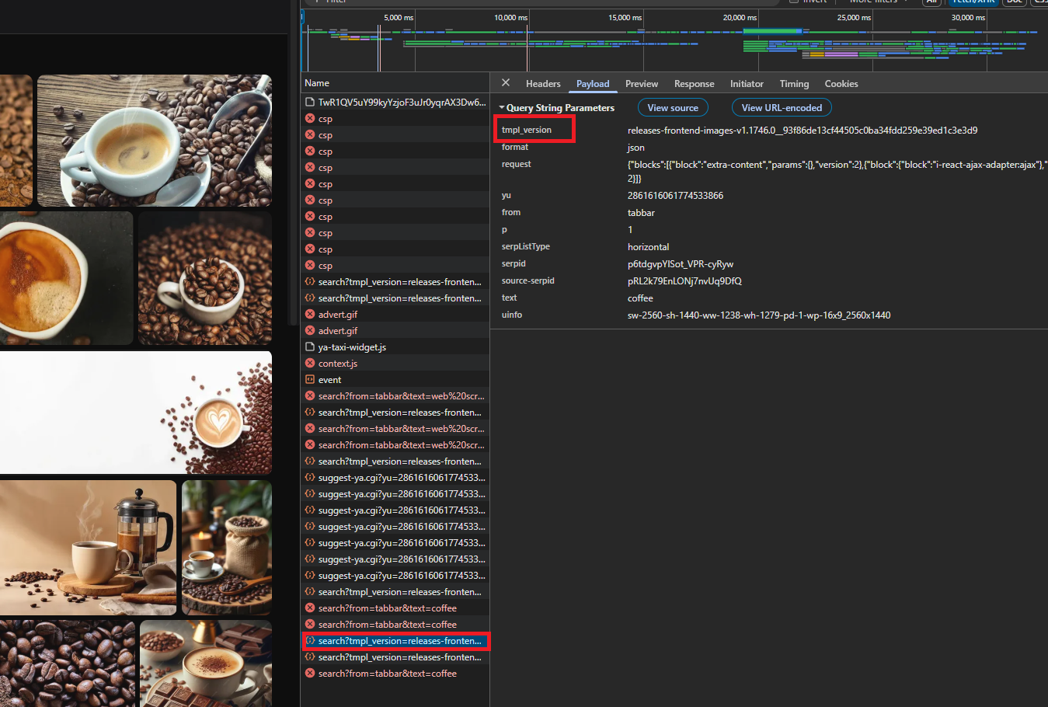Click the red error icon beside context.js

[x=310, y=364]
